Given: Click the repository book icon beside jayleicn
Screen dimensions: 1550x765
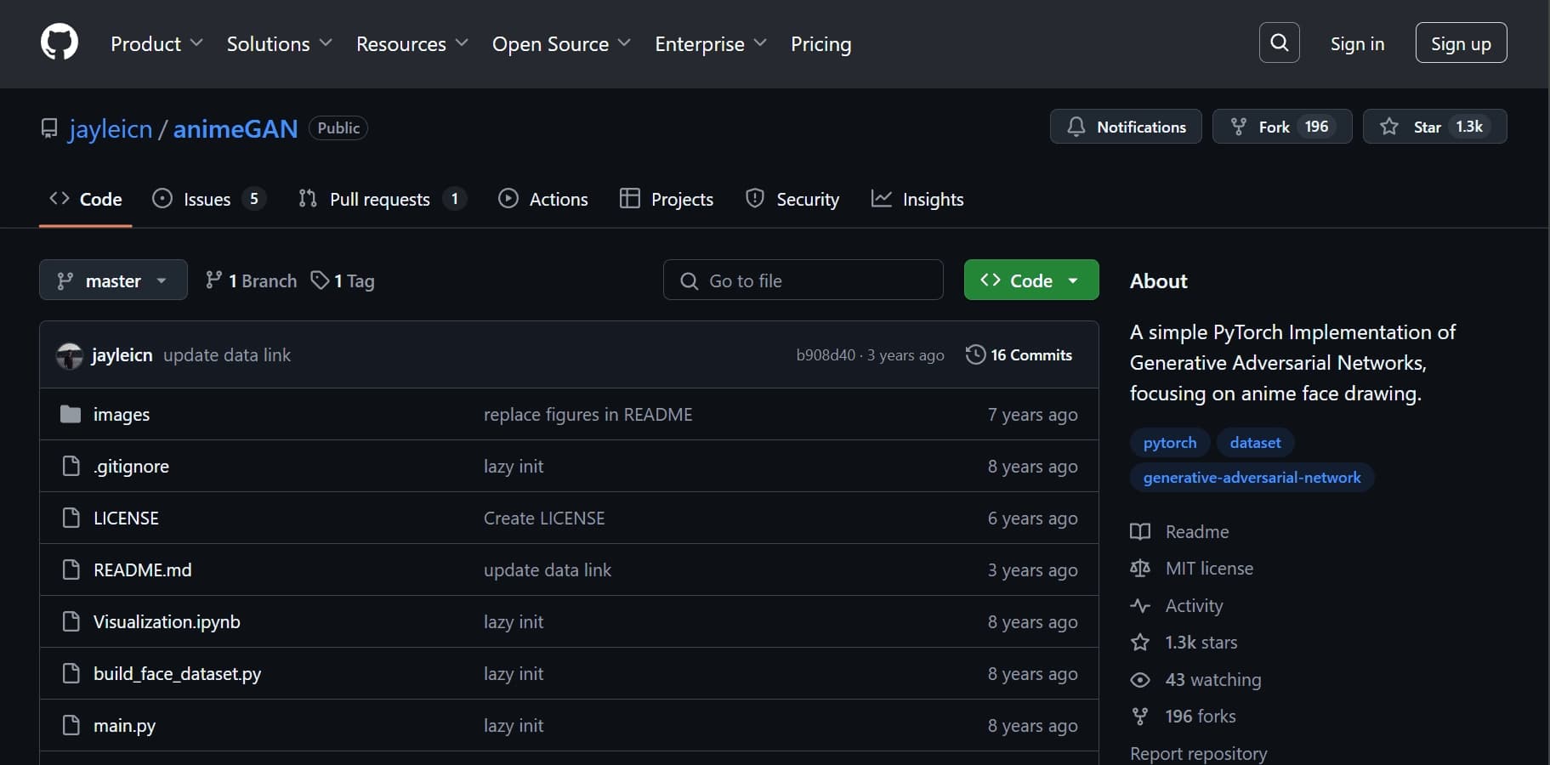Looking at the screenshot, I should point(49,128).
